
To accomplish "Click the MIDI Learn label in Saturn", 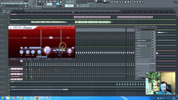I will point(13,59).
